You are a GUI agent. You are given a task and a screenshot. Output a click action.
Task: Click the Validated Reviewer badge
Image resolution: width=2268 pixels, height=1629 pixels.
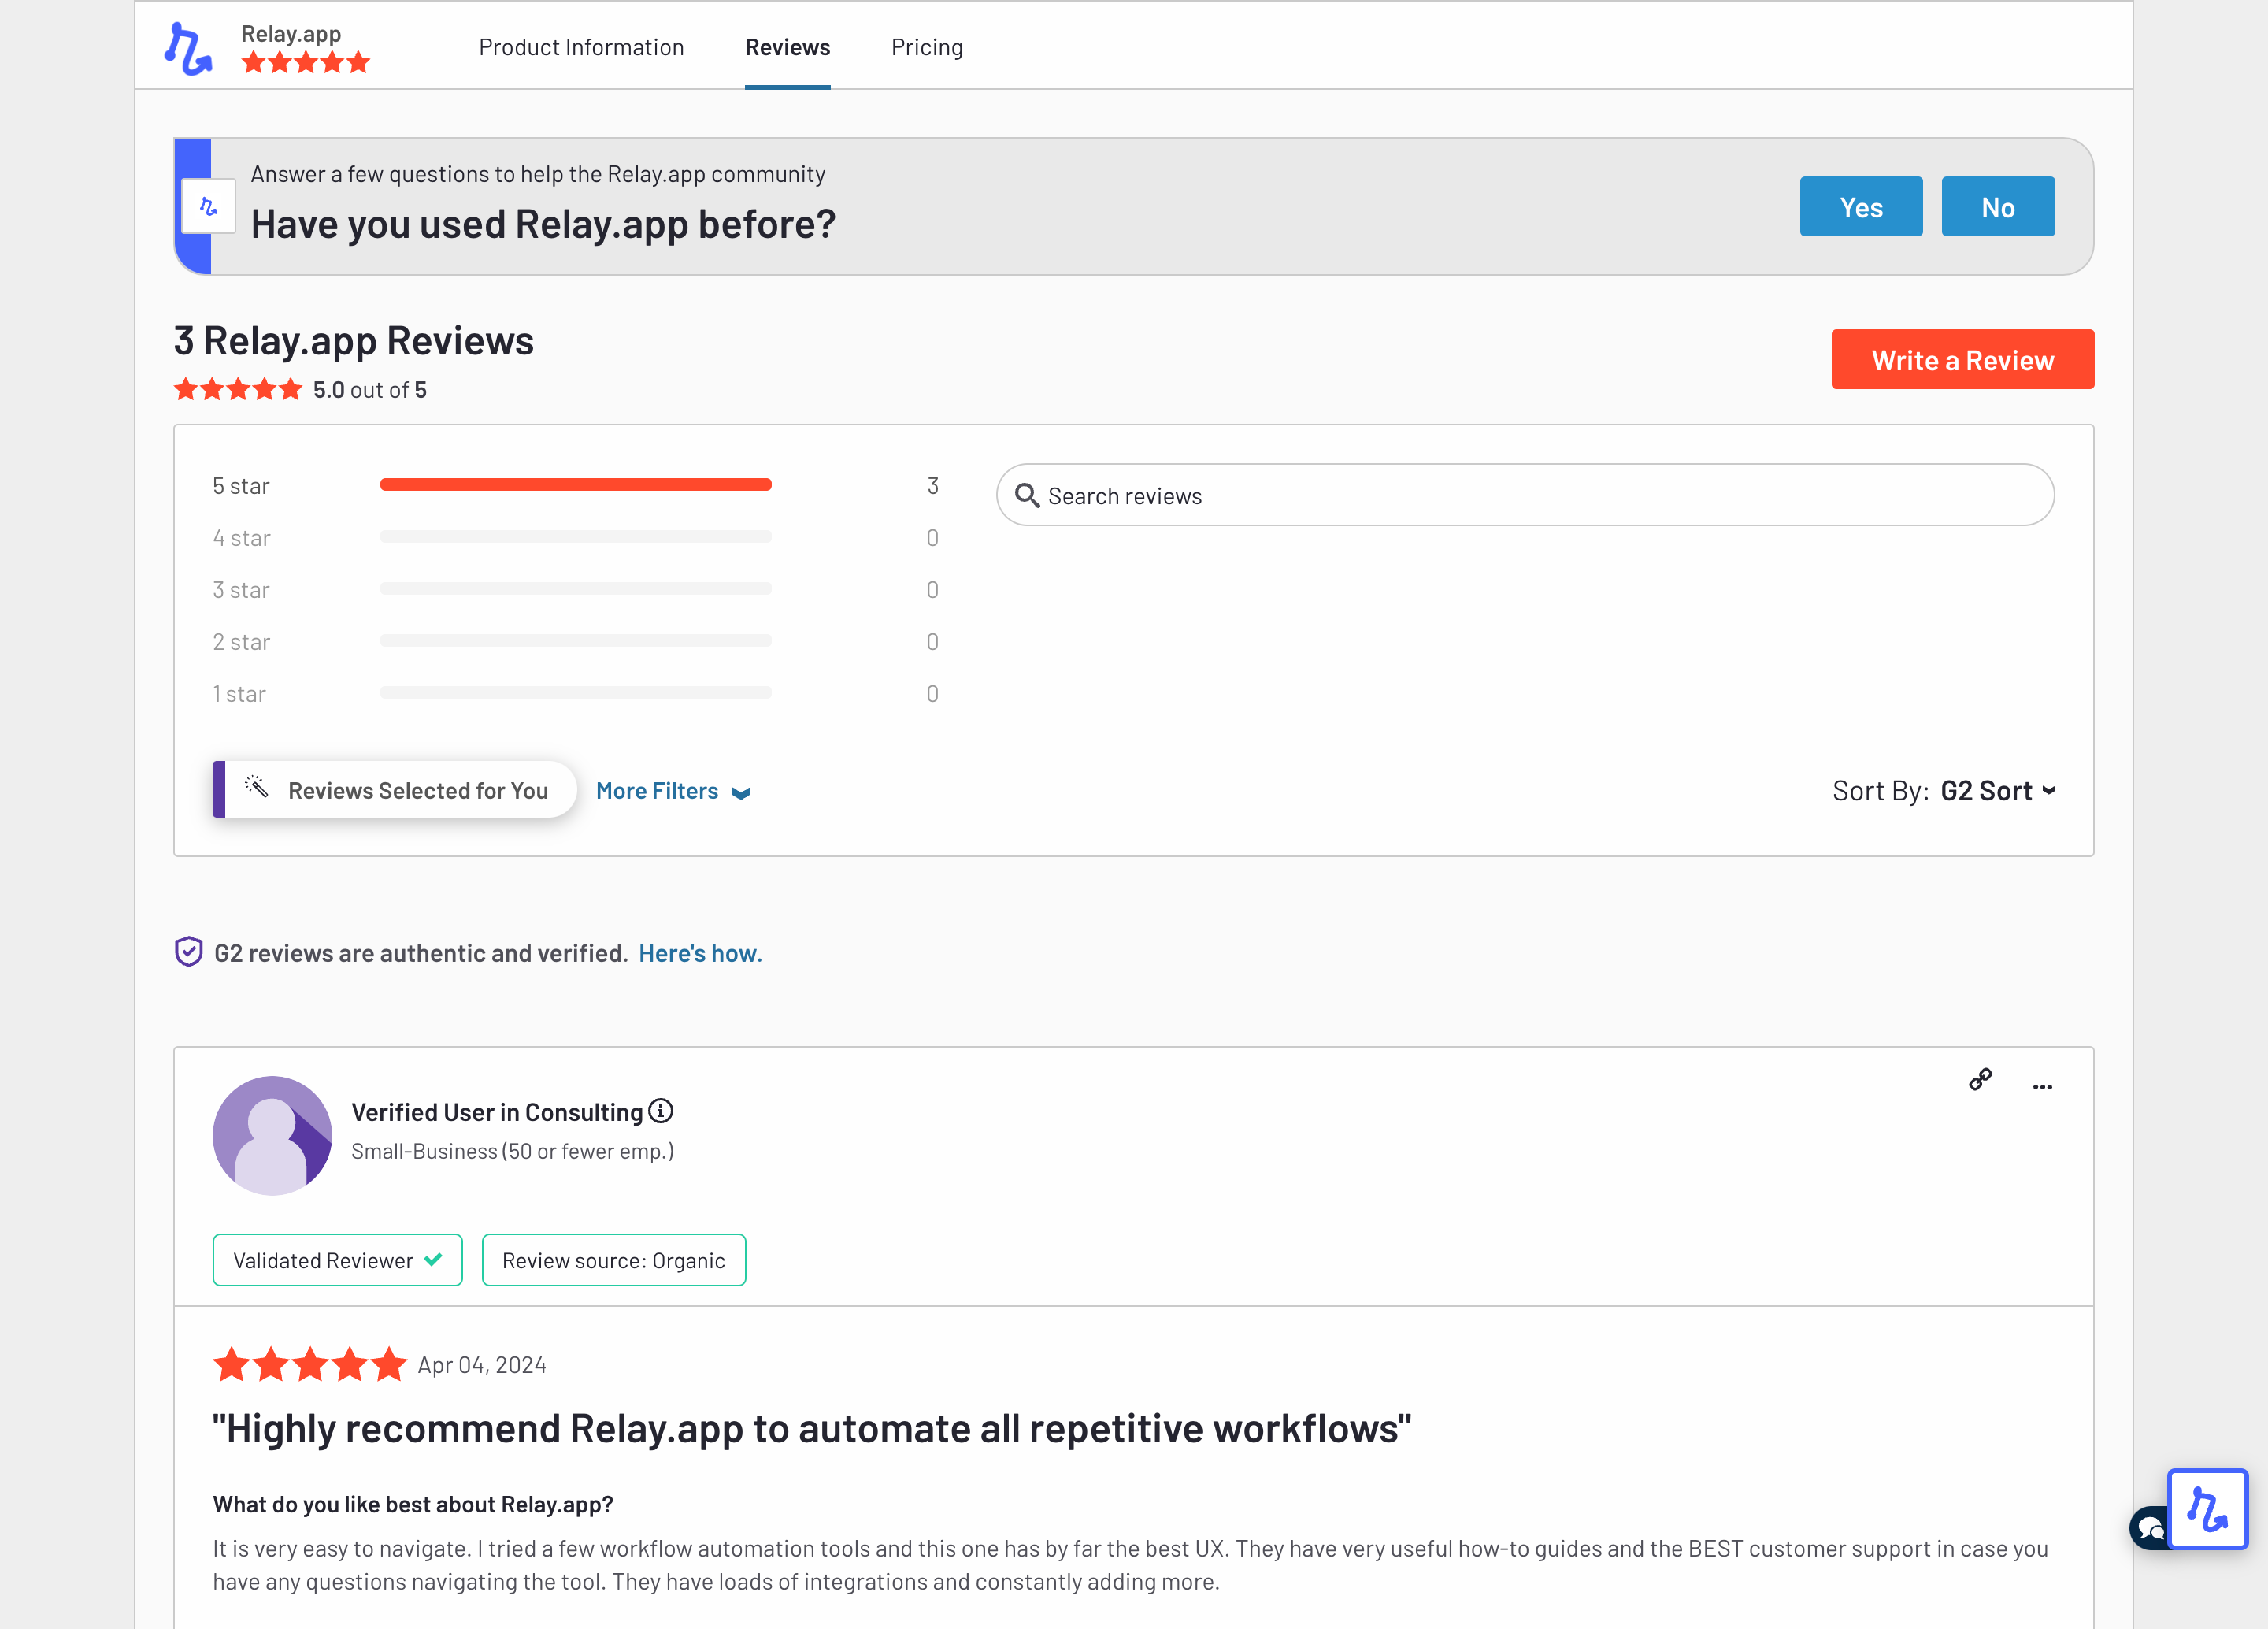click(x=337, y=1259)
